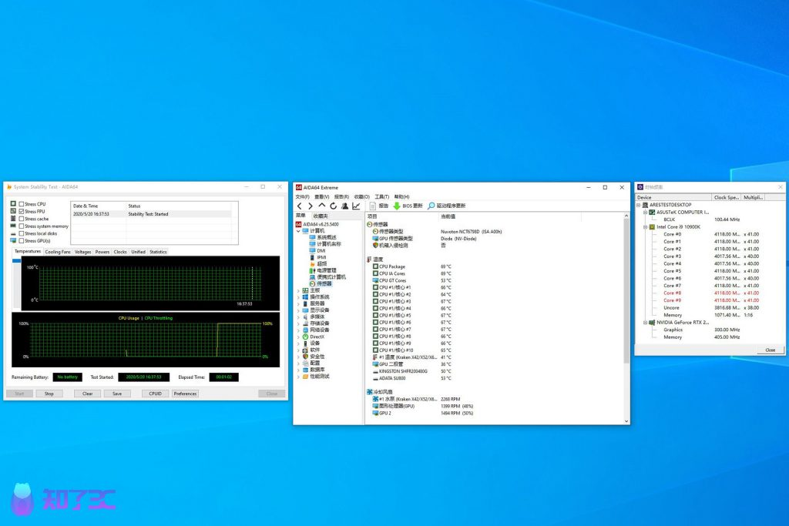Switch to the Powers tab
This screenshot has width=789, height=526.
pos(102,252)
